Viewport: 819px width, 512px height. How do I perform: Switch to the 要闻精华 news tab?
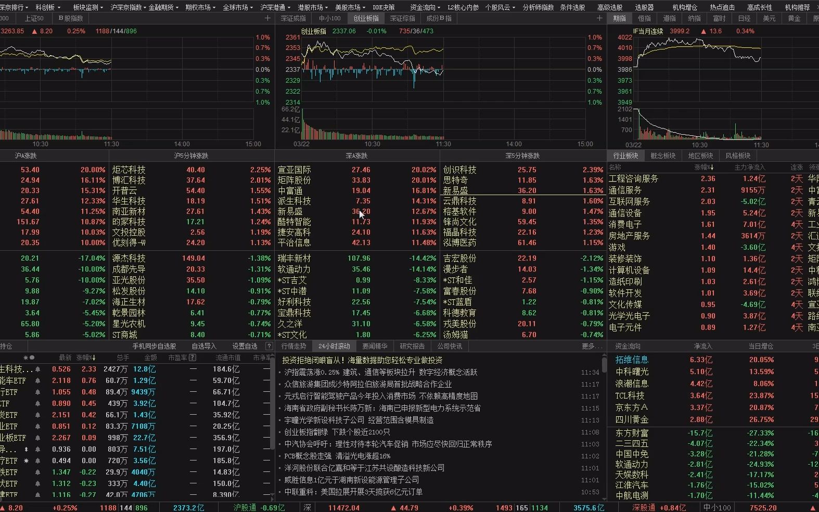pos(375,346)
